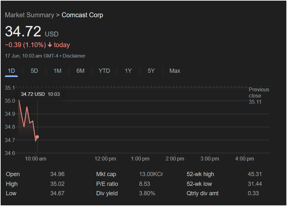Click the 10:00 am axis label

[35, 159]
